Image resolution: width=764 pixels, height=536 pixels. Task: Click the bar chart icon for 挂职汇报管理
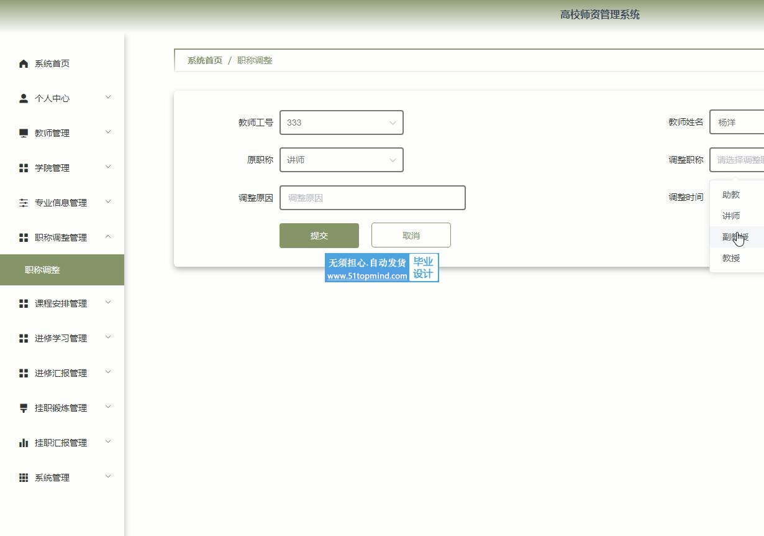[x=24, y=443]
